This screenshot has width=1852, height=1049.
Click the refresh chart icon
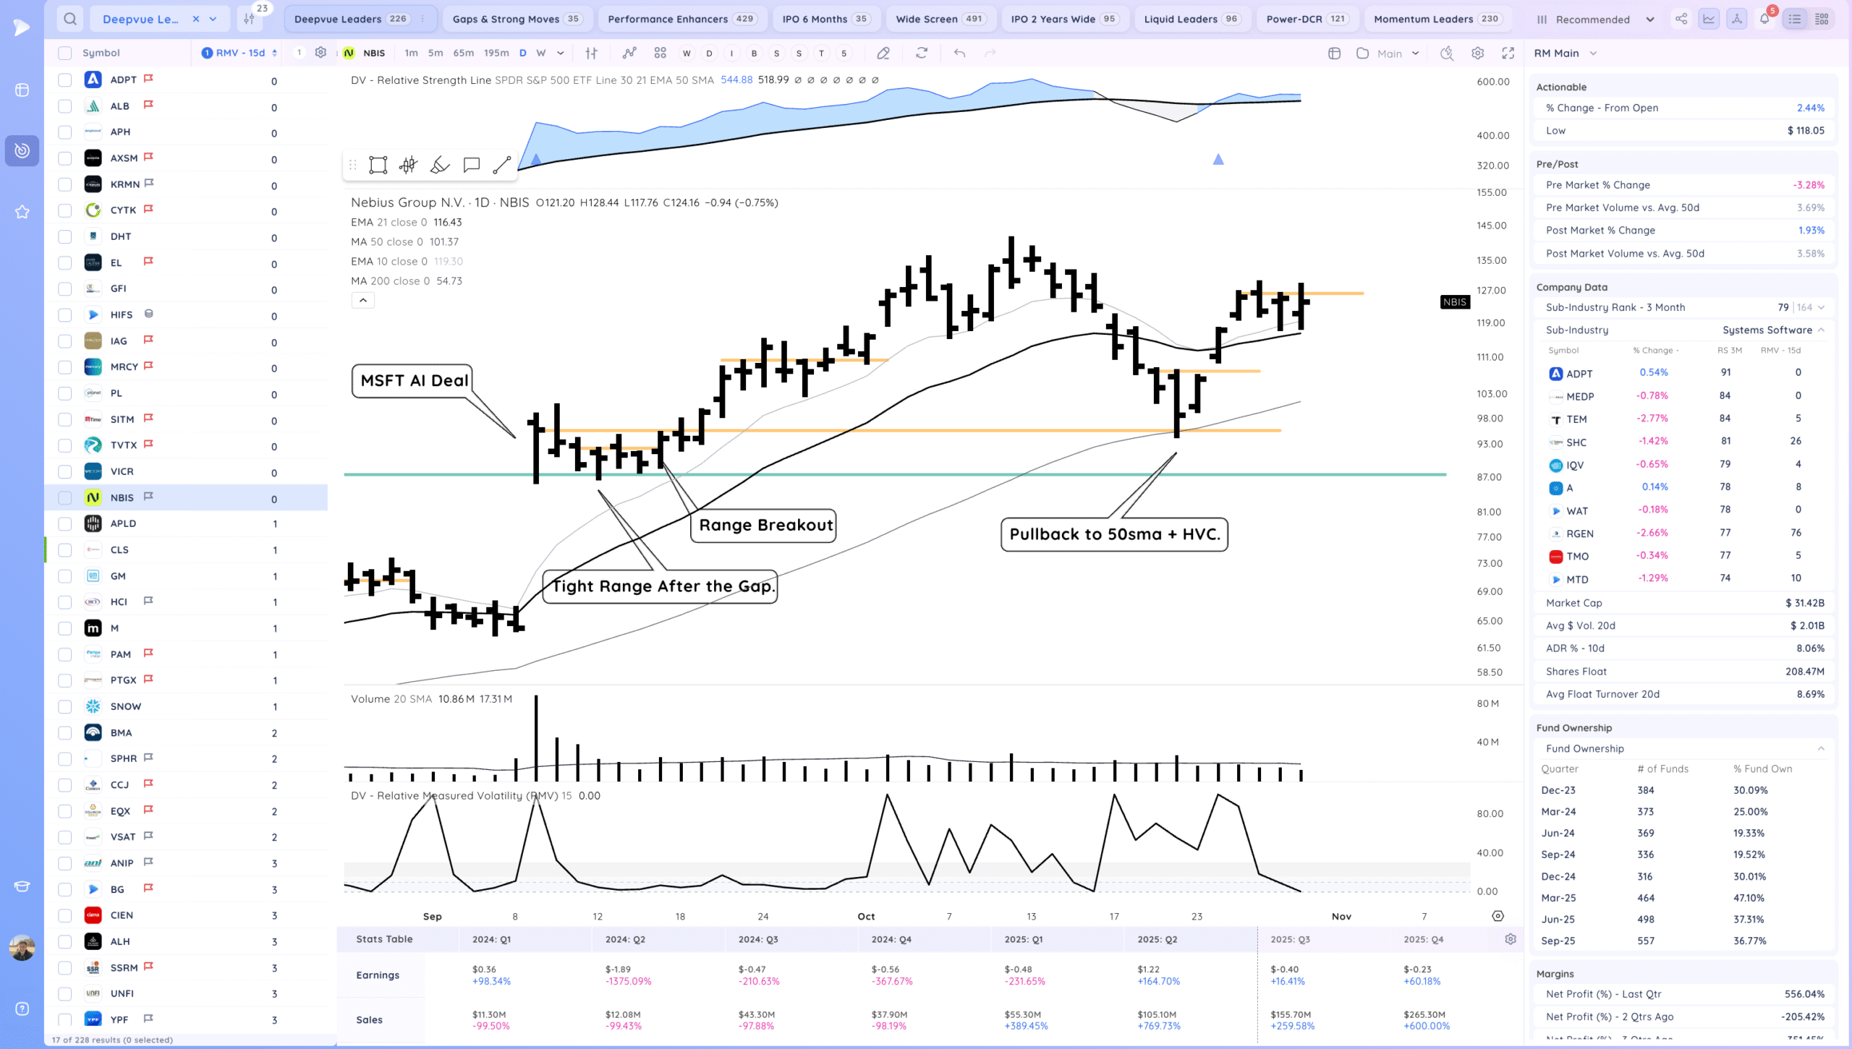(x=921, y=53)
